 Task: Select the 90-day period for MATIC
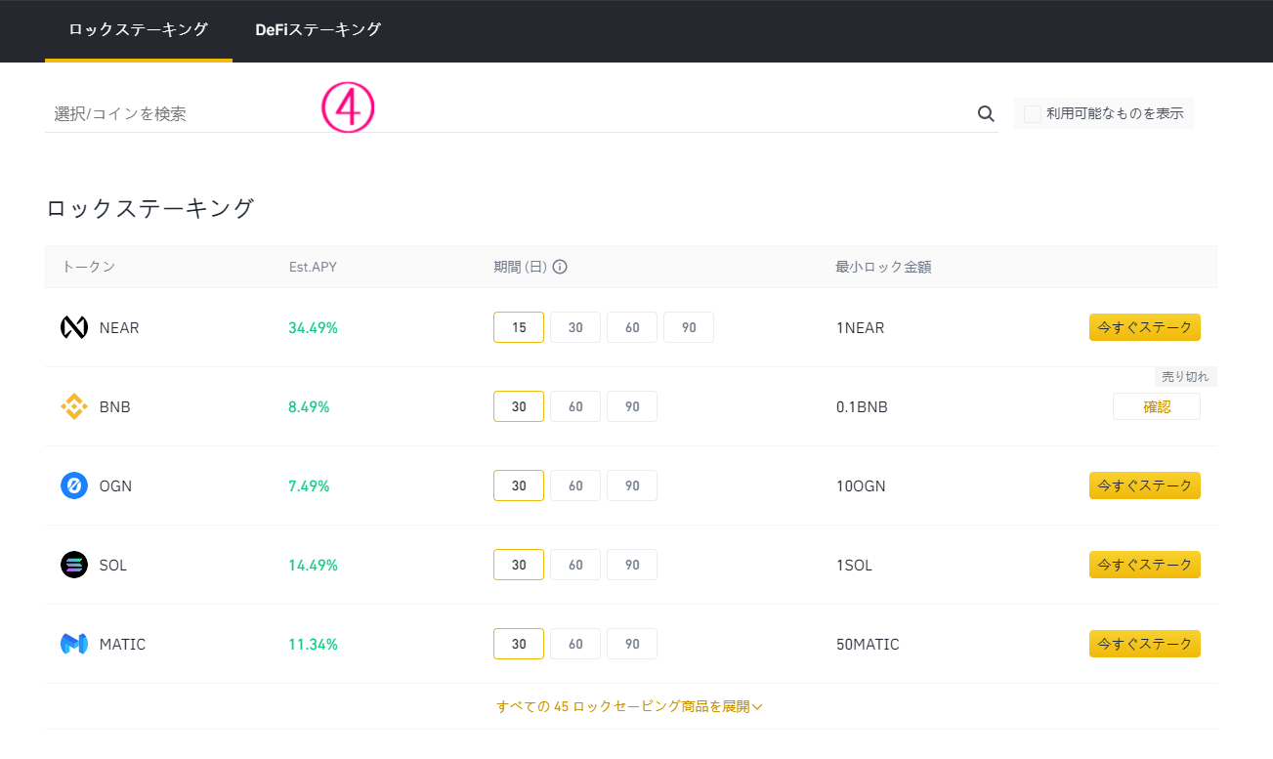pos(632,644)
